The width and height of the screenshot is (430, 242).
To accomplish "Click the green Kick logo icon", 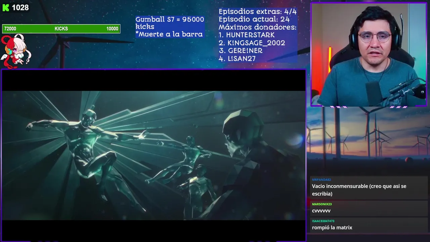I will point(6,8).
